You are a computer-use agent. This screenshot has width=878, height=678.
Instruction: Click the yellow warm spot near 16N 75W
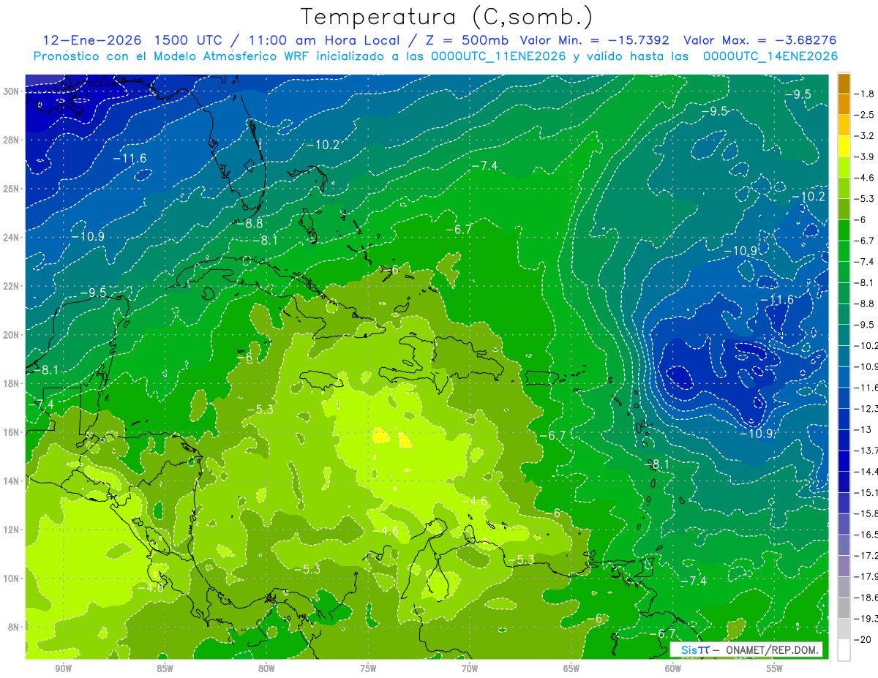click(380, 437)
